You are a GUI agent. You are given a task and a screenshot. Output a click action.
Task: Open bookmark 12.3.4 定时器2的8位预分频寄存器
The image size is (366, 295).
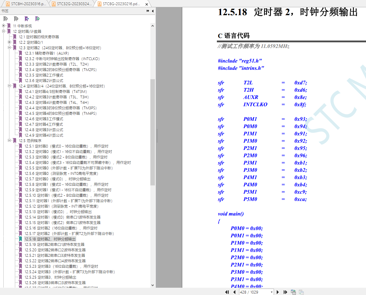click(x=61, y=70)
